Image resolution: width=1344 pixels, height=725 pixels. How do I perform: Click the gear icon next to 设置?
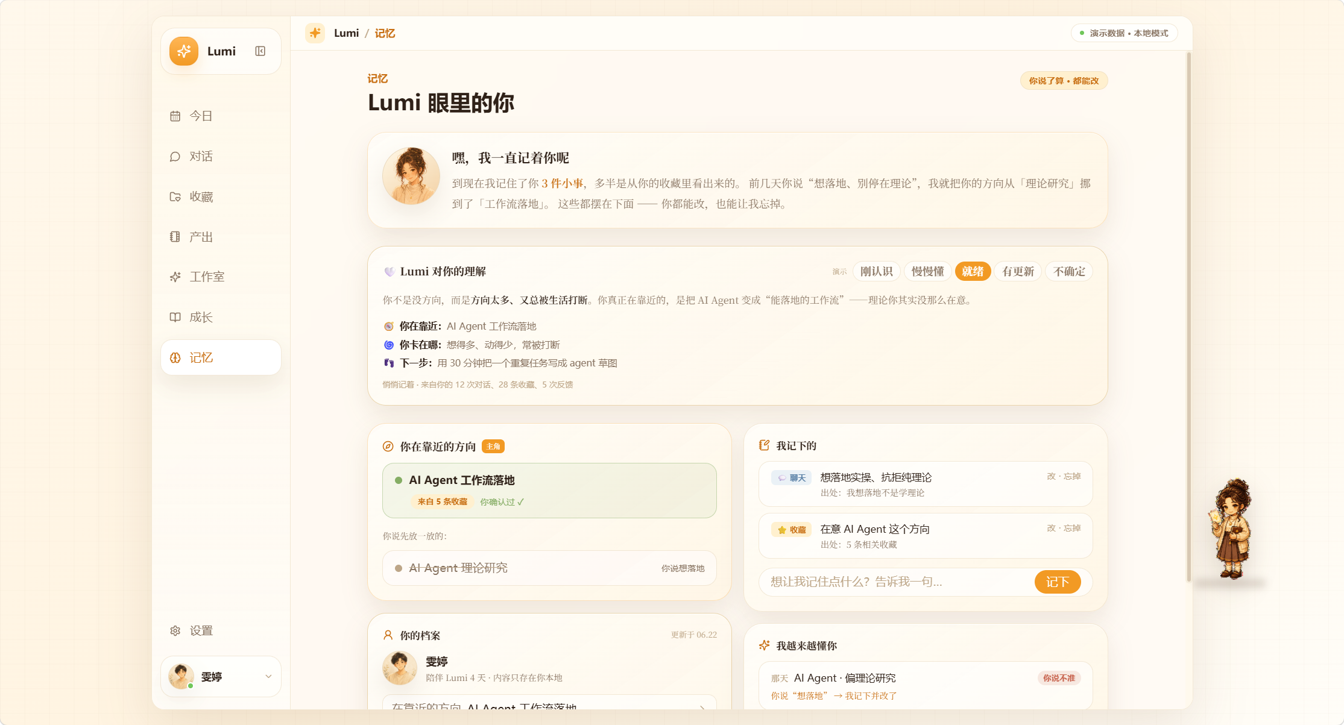click(x=175, y=631)
